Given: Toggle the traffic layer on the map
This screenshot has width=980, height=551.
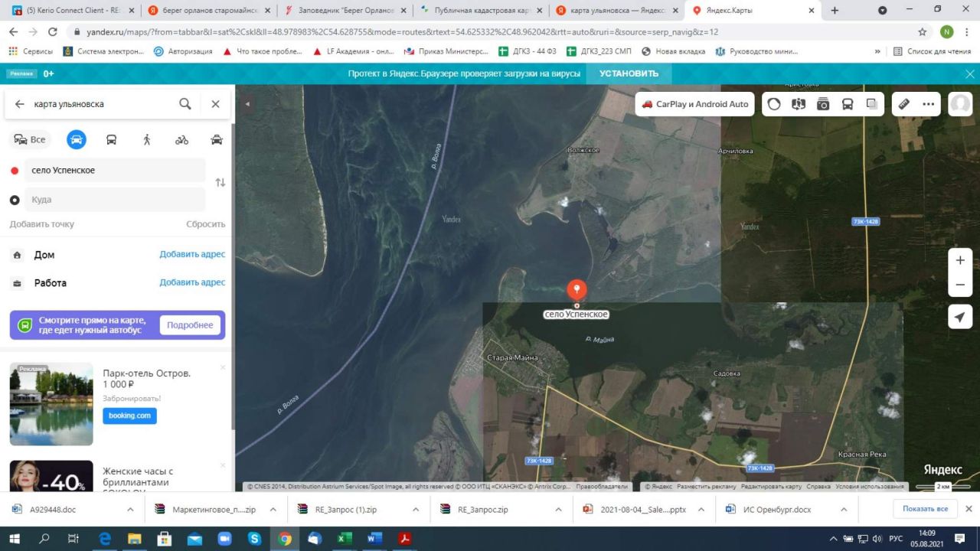Looking at the screenshot, I should [x=774, y=104].
